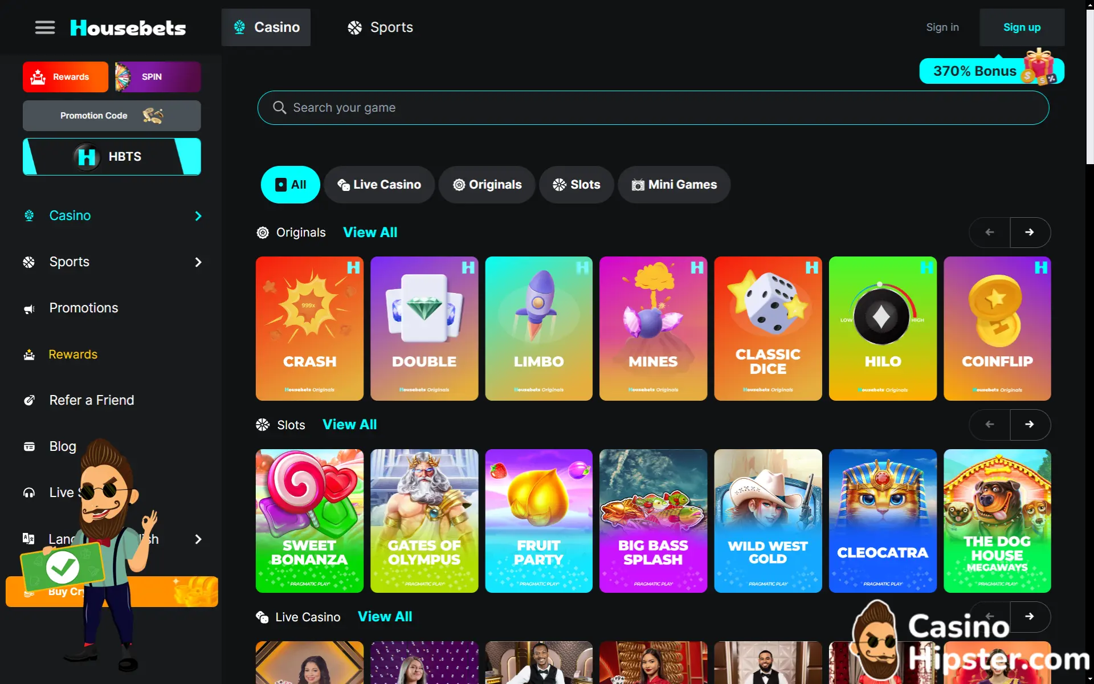This screenshot has height=684, width=1094.
Task: Click the HBTS token button
Action: coord(112,157)
